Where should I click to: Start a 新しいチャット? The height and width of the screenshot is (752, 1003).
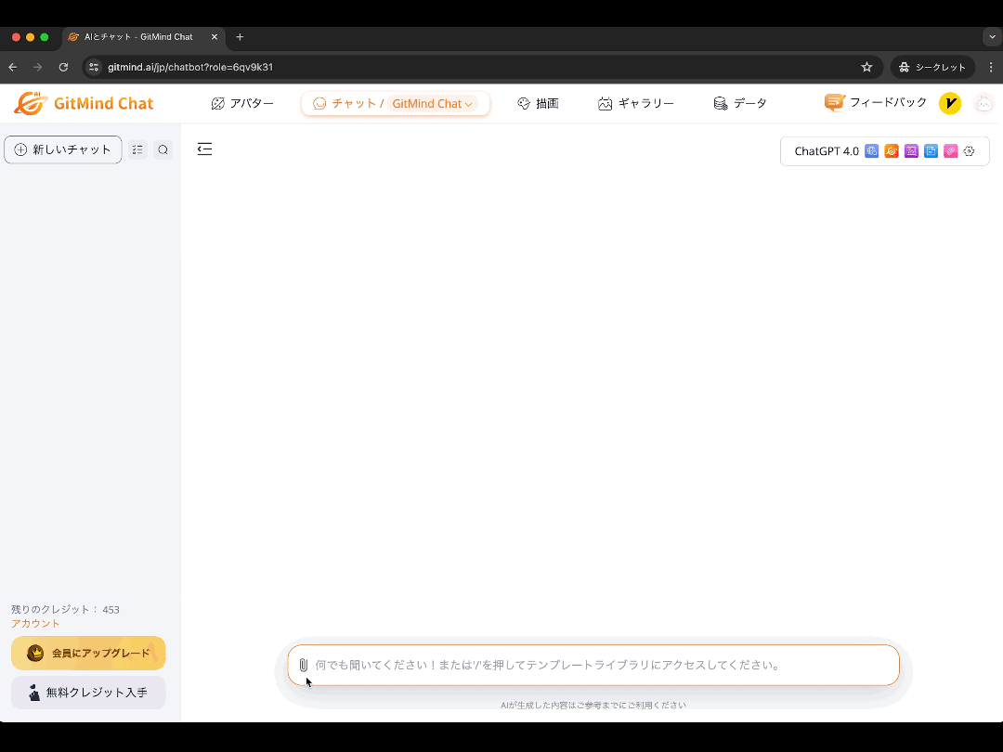63,149
